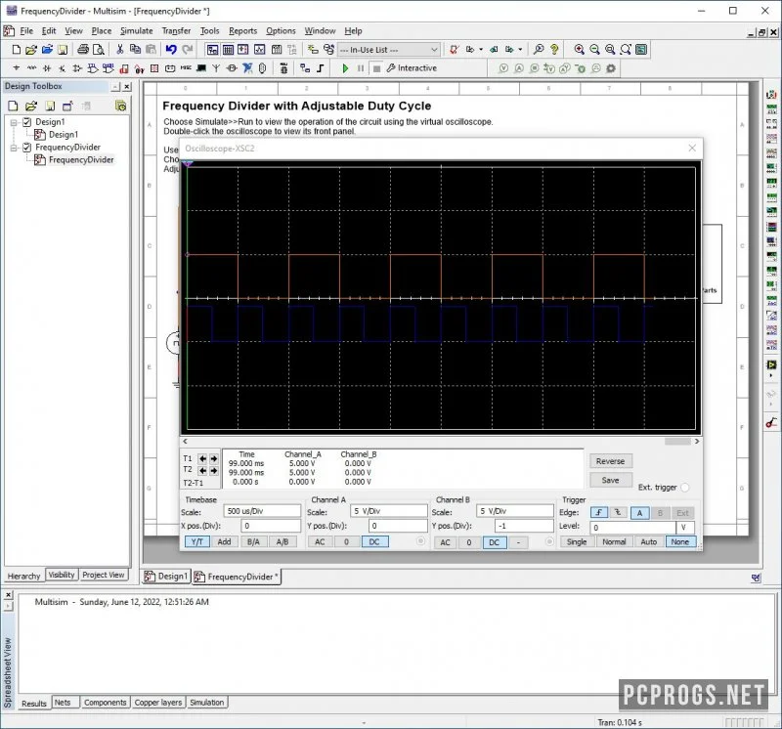Open the Grapher icon in toolbar
The image size is (782, 729).
tap(259, 50)
